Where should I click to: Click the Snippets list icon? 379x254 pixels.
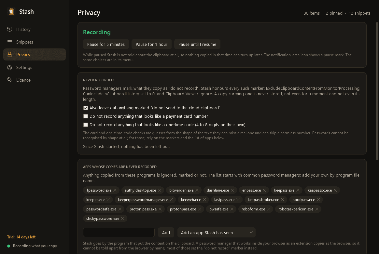10,42
